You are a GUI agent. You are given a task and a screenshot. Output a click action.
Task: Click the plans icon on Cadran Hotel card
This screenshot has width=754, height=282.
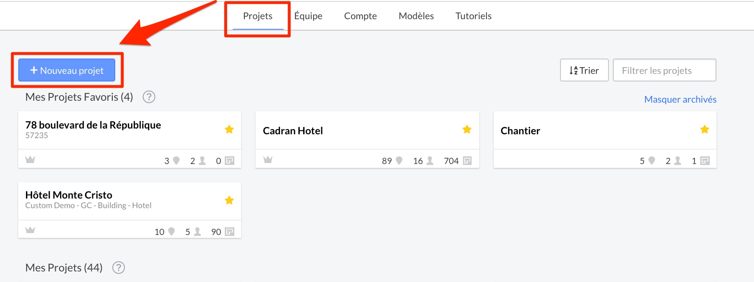point(467,161)
